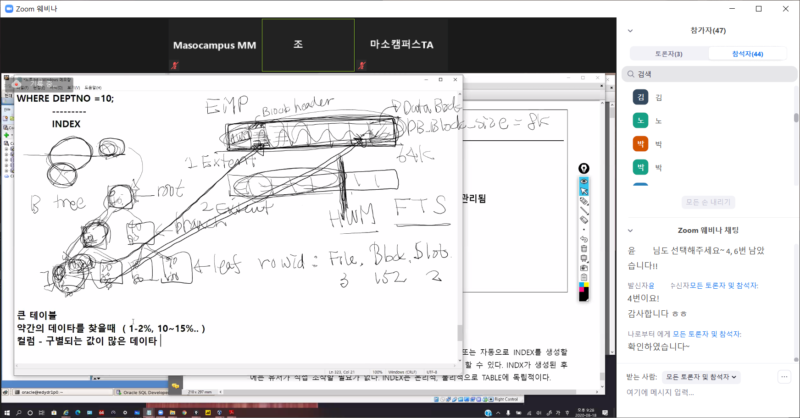Select the highlighter marker tool
The height and width of the screenshot is (418, 800).
583,201
